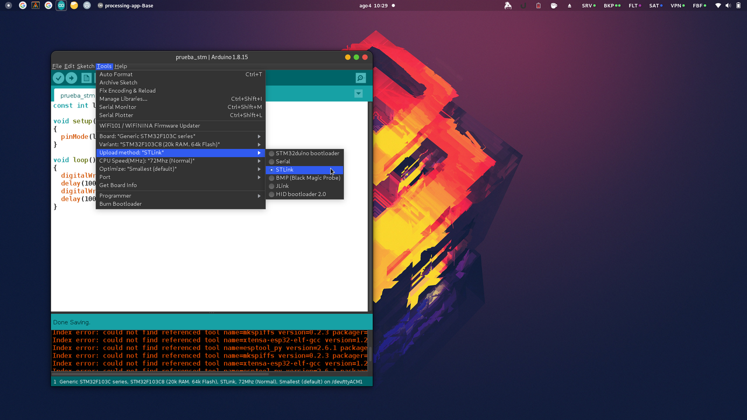Click the ago 4 10:29 clock
Image resolution: width=747 pixels, height=420 pixels.
(x=373, y=5)
